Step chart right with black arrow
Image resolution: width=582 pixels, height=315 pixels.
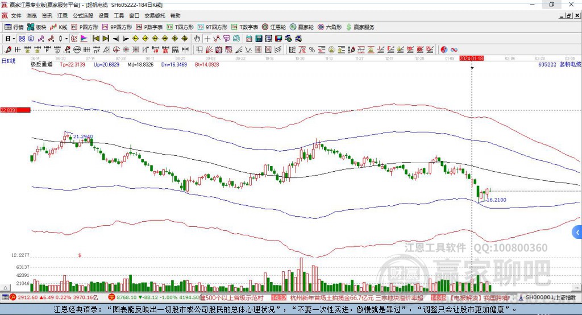tap(126, 39)
